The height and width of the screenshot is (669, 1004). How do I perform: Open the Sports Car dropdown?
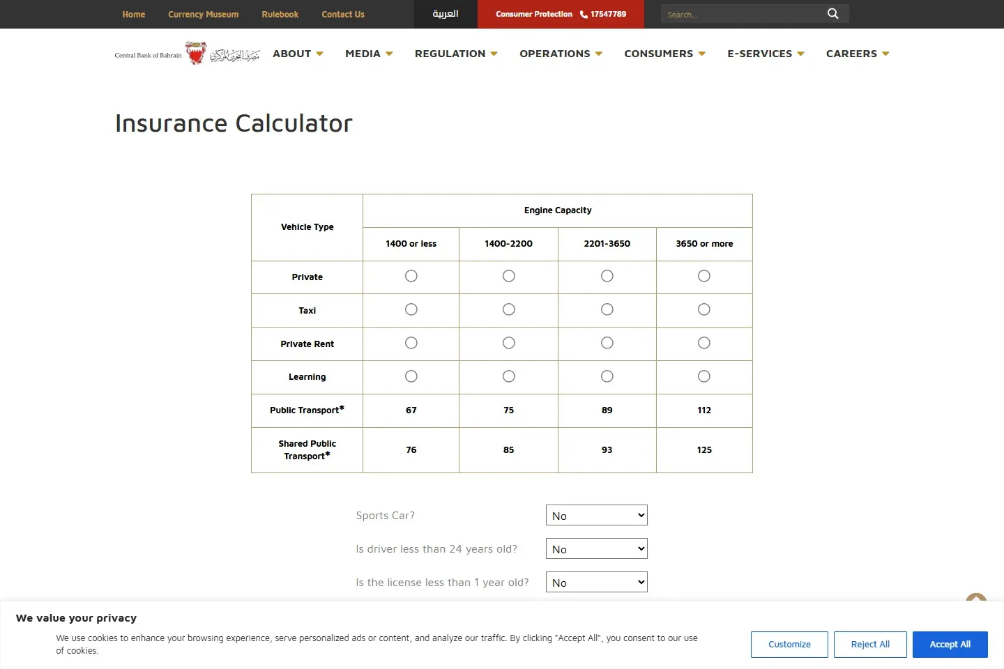tap(597, 515)
